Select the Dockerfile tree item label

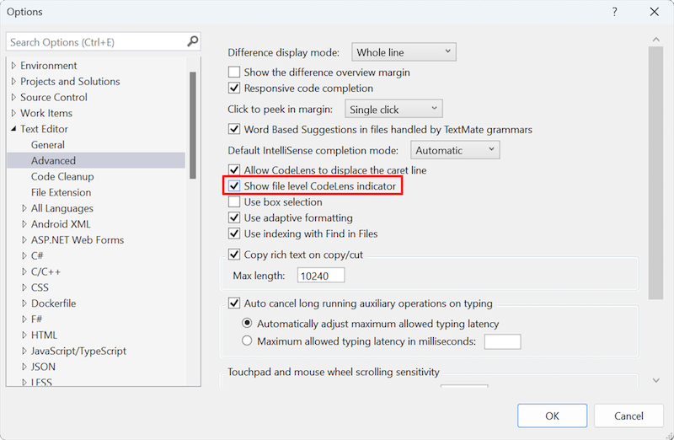[x=53, y=303]
